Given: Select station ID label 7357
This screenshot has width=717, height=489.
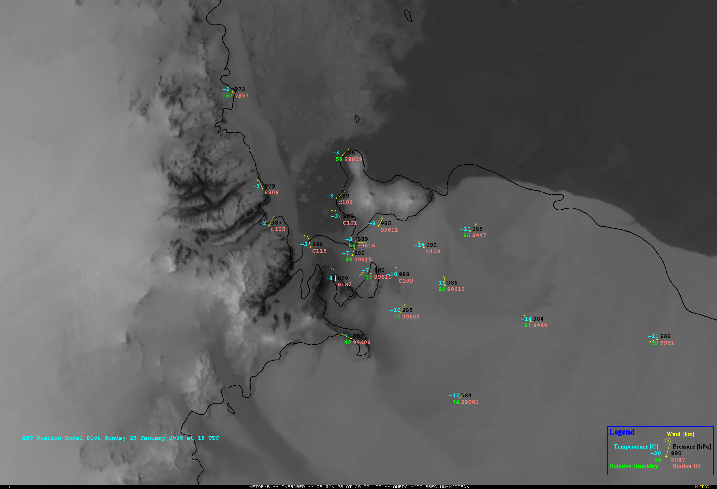Looking at the screenshot, I should tap(242, 96).
